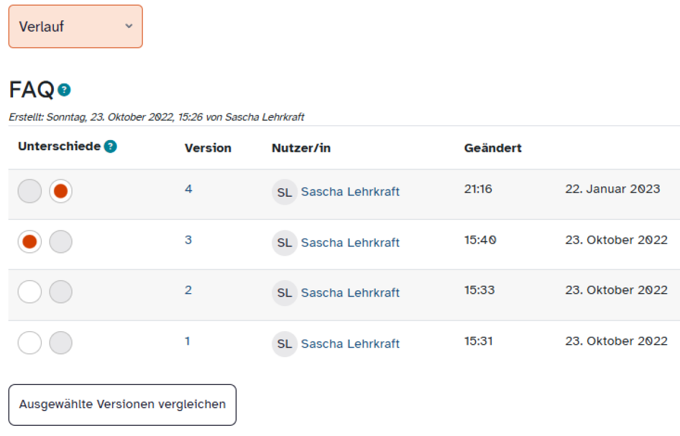Open Sascha Lehrkraft profile in version 1 row
Image resolution: width=680 pixels, height=436 pixels.
[x=350, y=344]
